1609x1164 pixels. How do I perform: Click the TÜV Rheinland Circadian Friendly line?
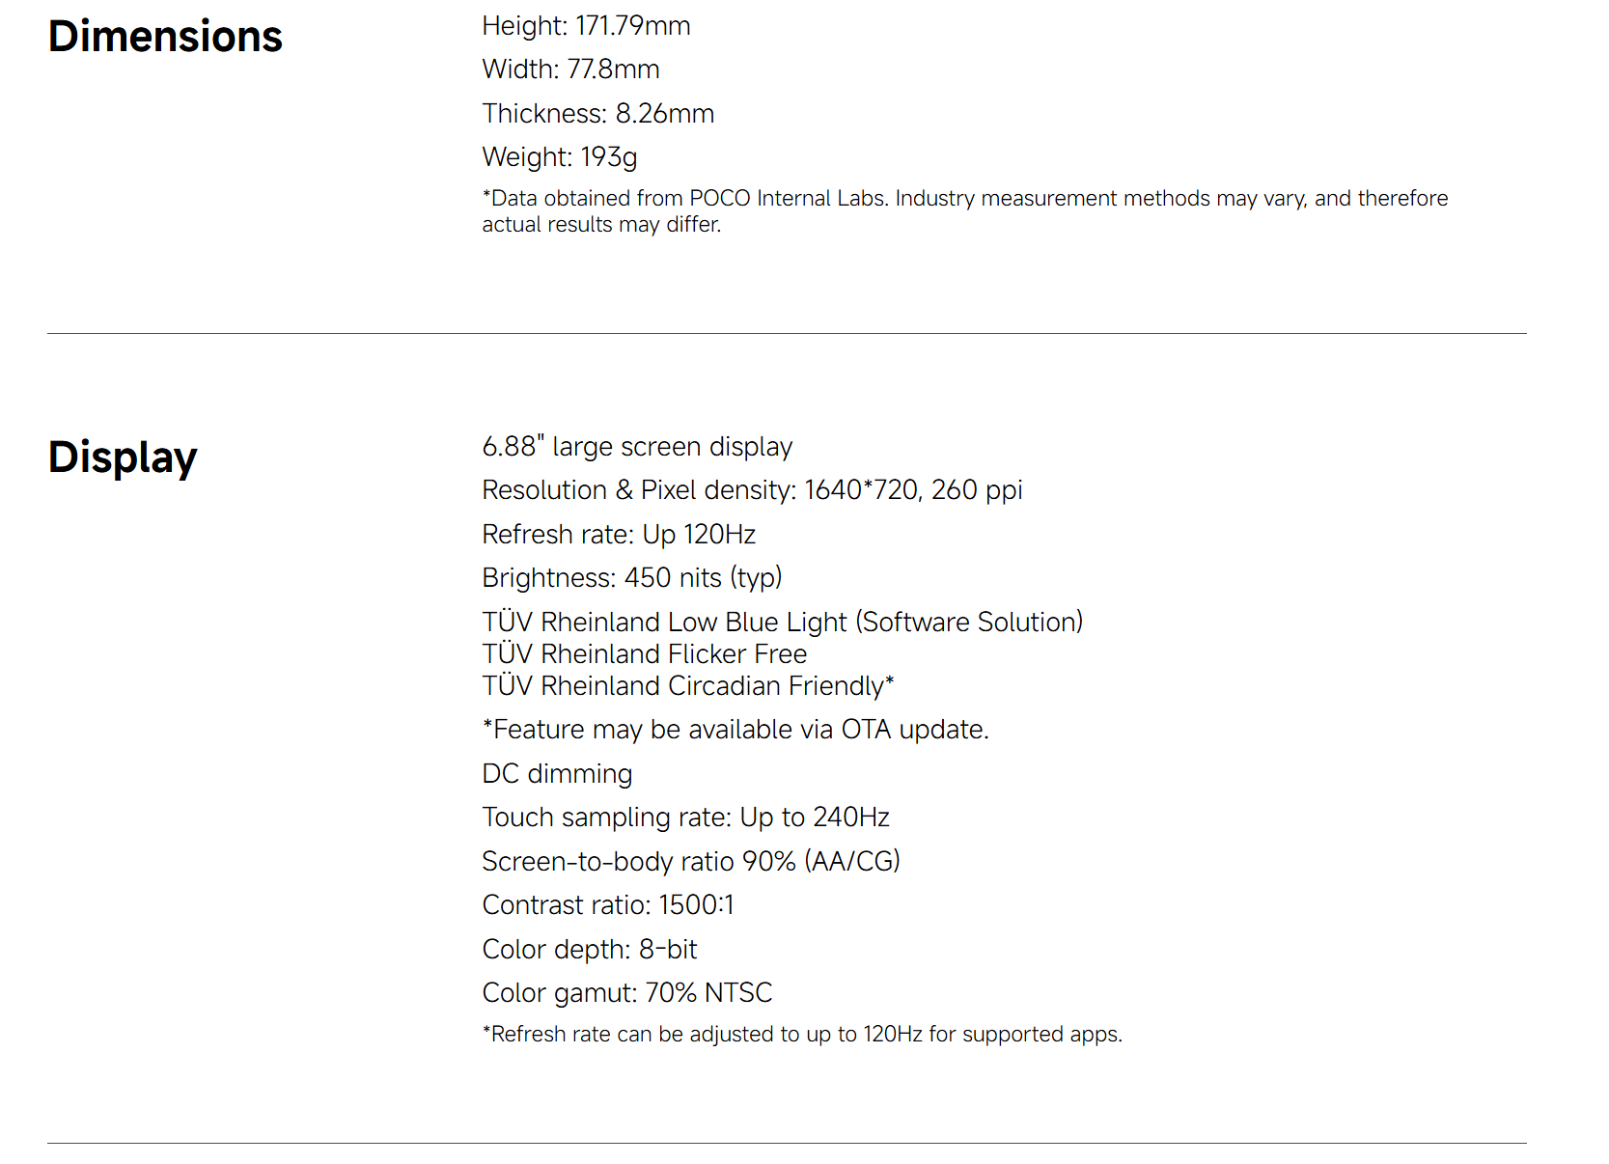pos(687,686)
